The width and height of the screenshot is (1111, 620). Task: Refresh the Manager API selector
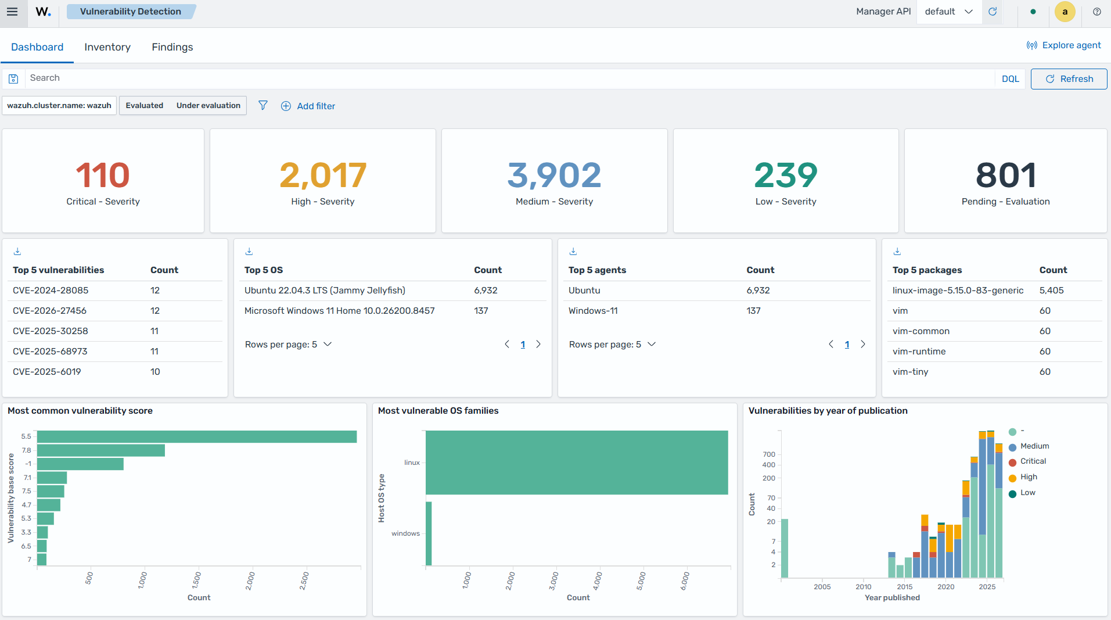[x=993, y=12]
